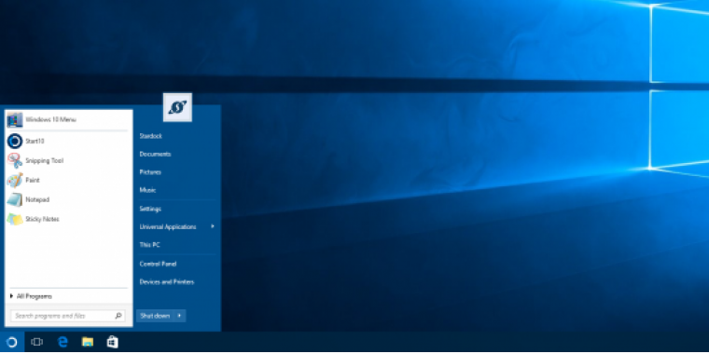This screenshot has width=709, height=354.
Task: Open the Music folder link
Action: pos(147,190)
